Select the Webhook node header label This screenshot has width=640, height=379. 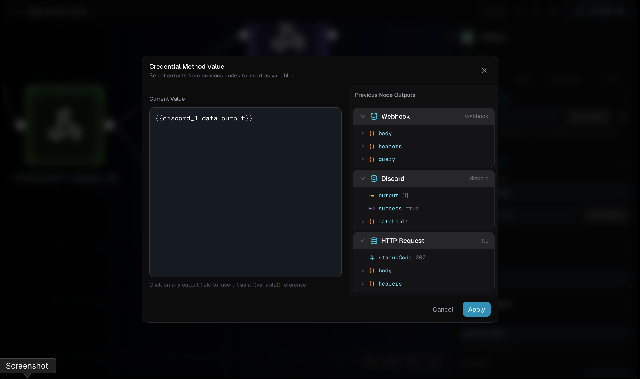[x=395, y=116]
